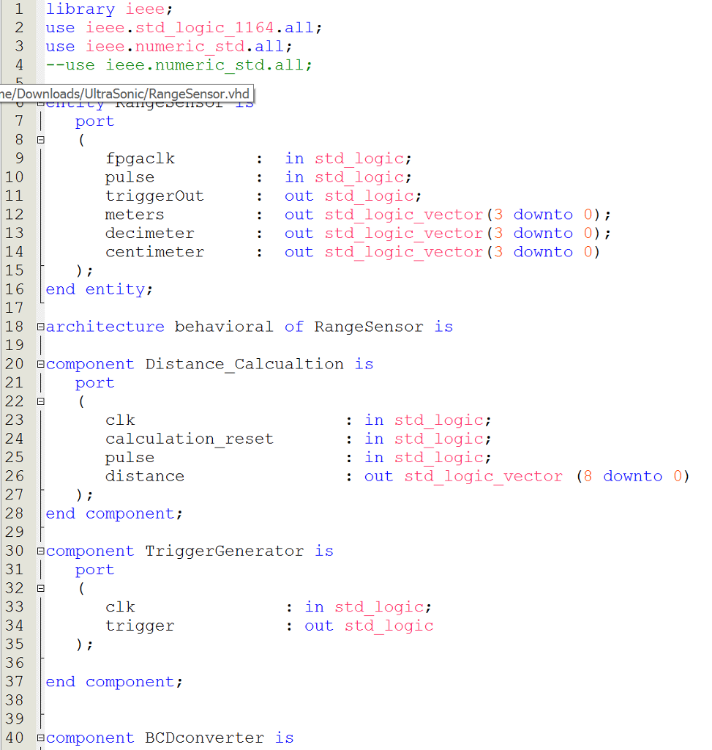Collapse the BCDconverter component fold marker
Viewport: 712px width, 750px height.
[x=40, y=738]
